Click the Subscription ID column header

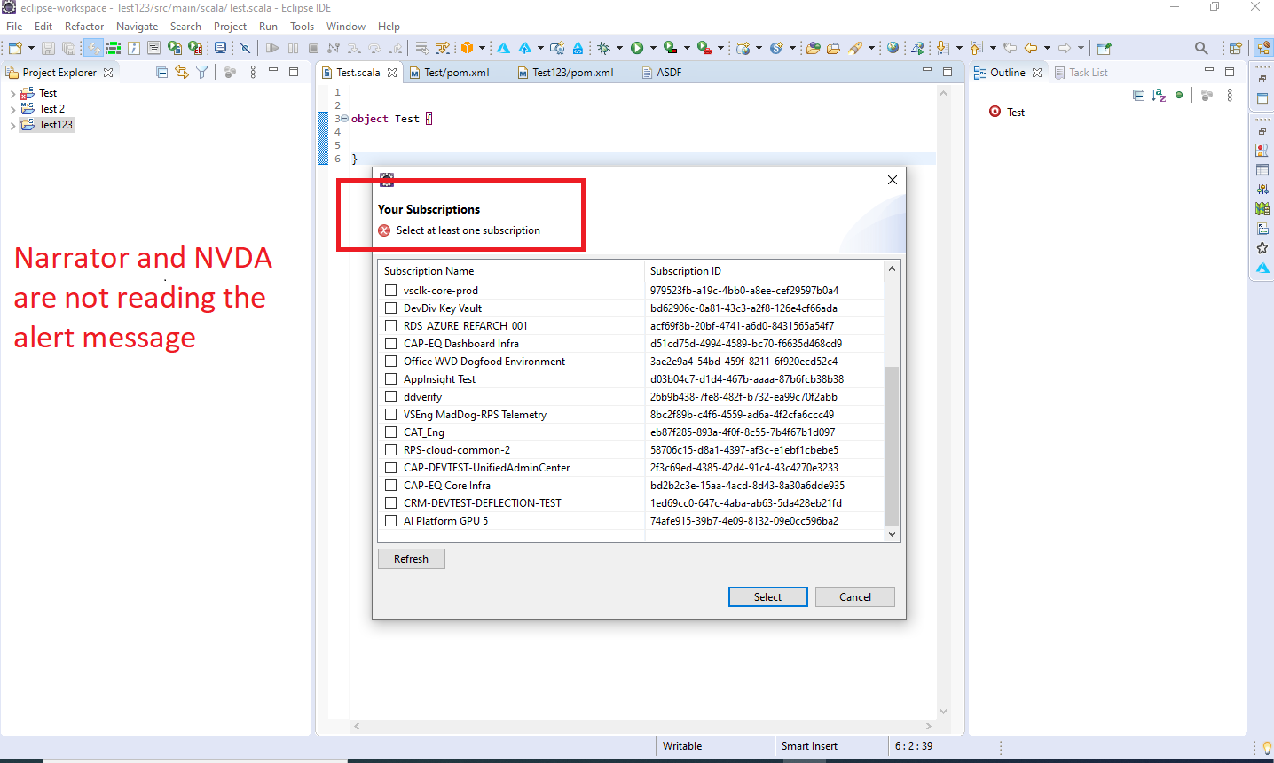[764, 271]
